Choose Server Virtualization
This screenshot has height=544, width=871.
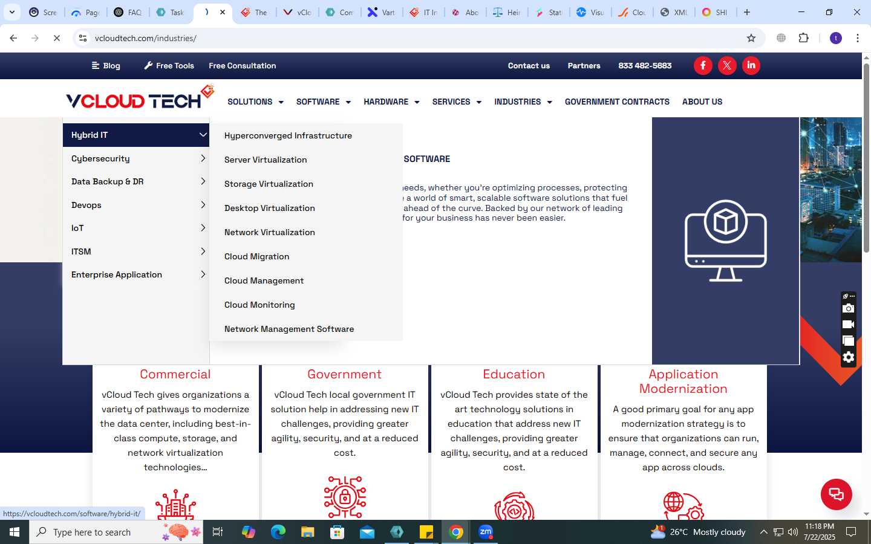point(266,160)
